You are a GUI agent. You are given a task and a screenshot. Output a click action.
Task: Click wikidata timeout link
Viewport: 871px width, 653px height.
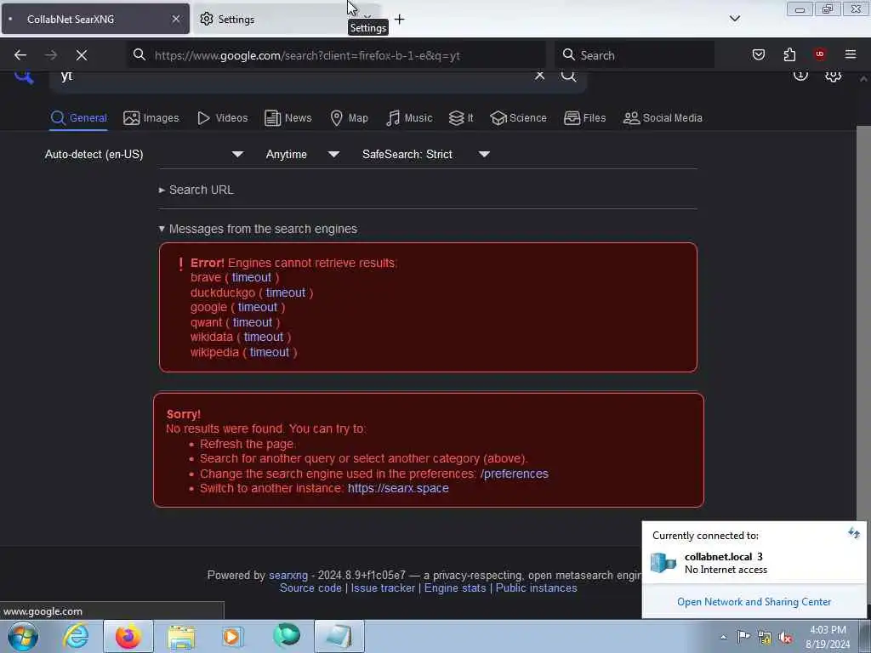coord(264,337)
